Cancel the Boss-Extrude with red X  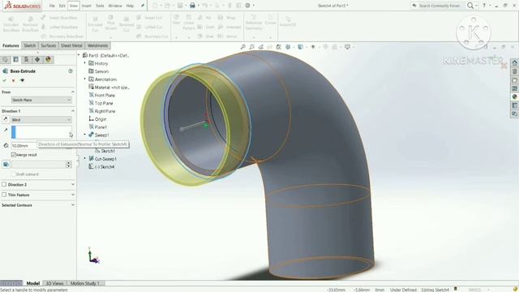(x=13, y=80)
